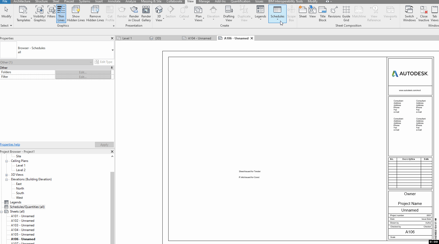Expand the Select panel dropdown

click(6, 26)
